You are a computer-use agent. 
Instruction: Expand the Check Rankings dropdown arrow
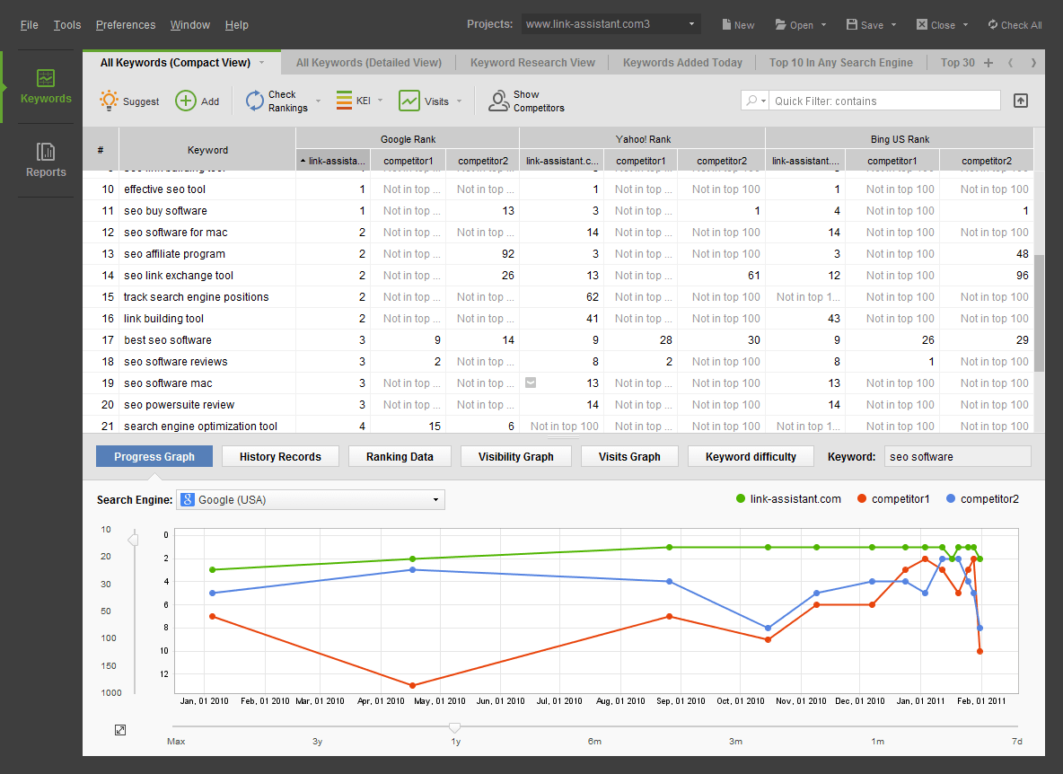(x=318, y=101)
